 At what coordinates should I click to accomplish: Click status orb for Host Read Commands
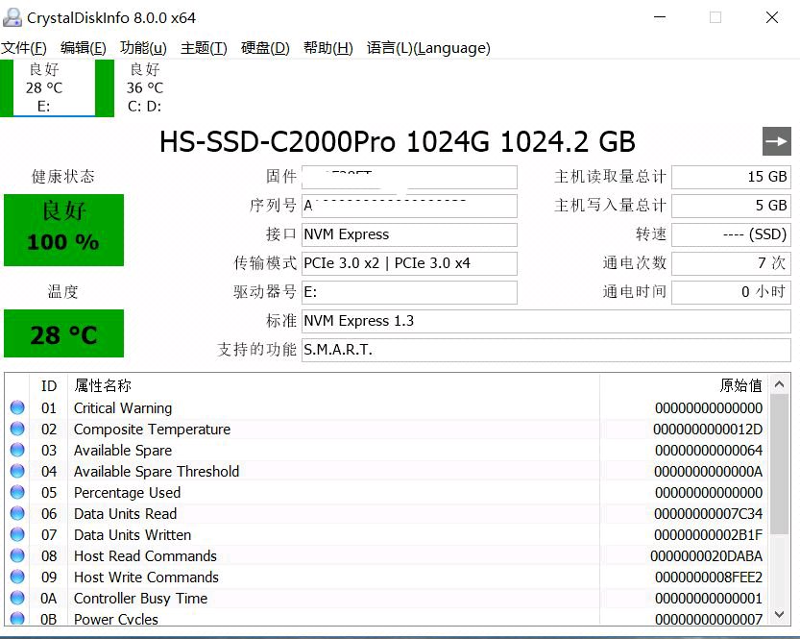(x=17, y=554)
